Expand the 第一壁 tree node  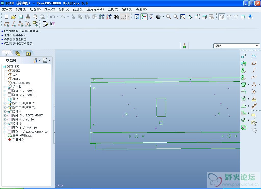pos(5,87)
